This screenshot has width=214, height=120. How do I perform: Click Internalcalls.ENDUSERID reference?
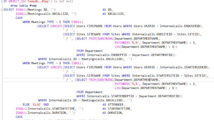click(180, 26)
